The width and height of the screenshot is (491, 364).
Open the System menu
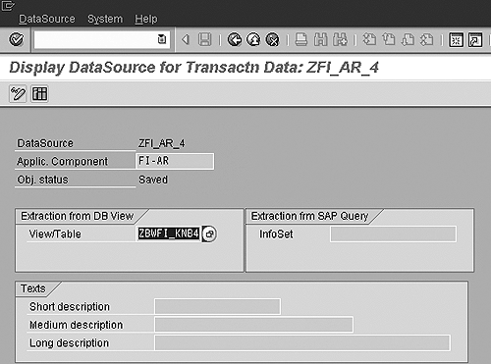pyautogui.click(x=105, y=19)
